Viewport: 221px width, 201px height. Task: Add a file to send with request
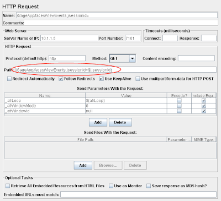tap(83, 165)
